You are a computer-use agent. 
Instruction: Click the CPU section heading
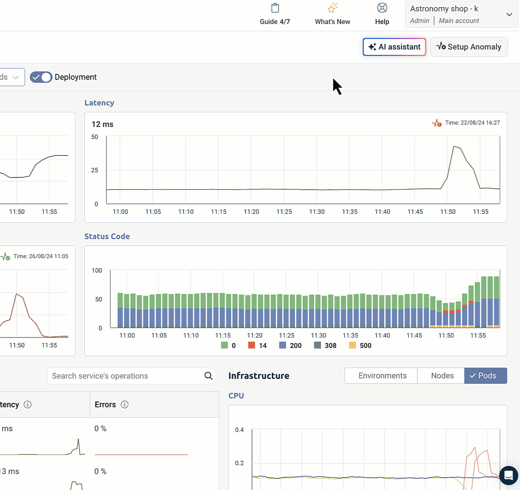pos(236,396)
